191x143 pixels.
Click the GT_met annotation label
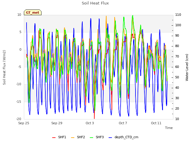33,13
